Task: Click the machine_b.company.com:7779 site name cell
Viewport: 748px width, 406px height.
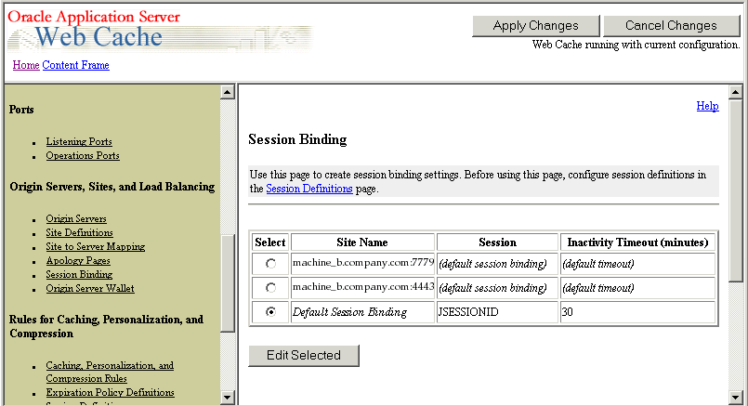Action: pos(363,263)
